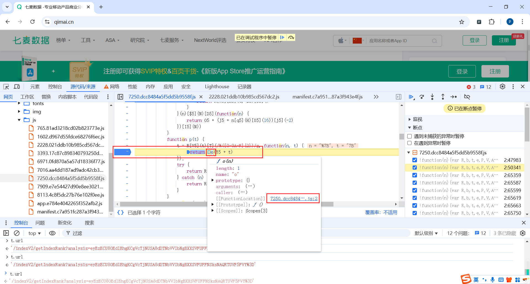The height and width of the screenshot is (284, 530).
Task: Click the header login button
Action: pyautogui.click(x=475, y=40)
